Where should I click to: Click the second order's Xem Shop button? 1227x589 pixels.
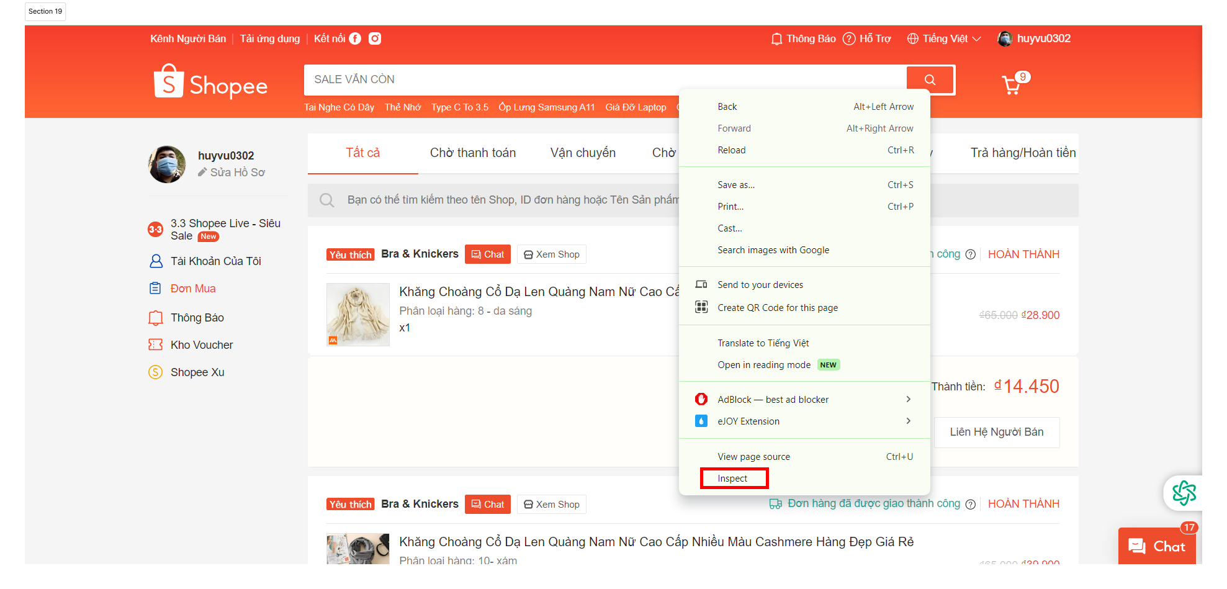click(x=552, y=504)
